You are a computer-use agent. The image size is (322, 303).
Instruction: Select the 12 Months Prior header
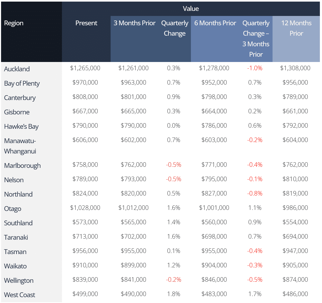[296, 28]
